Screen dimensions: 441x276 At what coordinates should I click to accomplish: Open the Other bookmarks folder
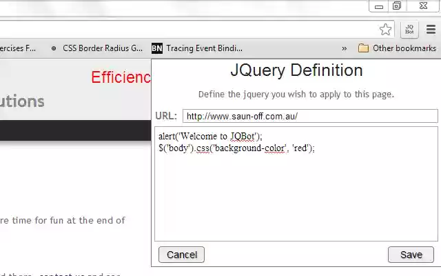pos(397,48)
